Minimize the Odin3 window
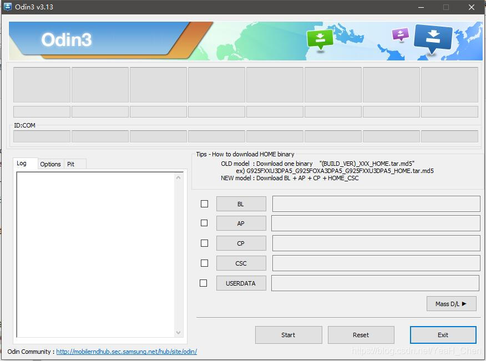This screenshot has width=486, height=361. point(421,7)
